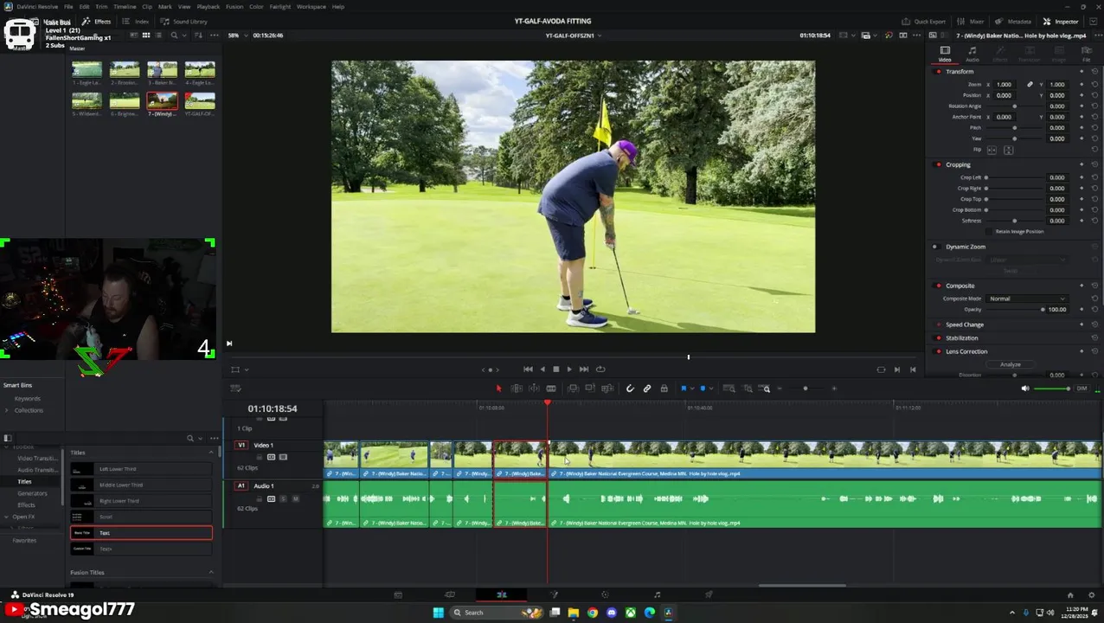Toggle the Composite section enable dot
Viewport: 1104px width, 623px height.
[939, 286]
